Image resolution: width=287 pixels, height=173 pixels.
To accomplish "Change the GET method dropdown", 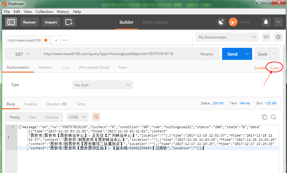I will (x=23, y=54).
